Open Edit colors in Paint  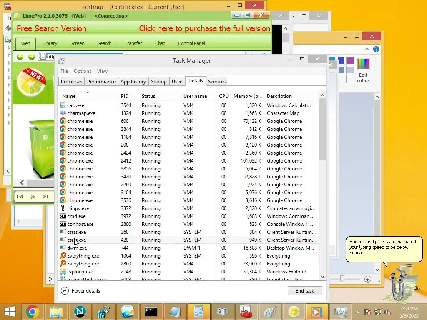point(363,70)
